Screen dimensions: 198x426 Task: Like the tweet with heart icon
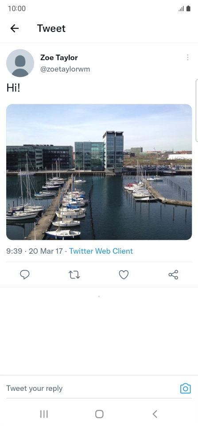[124, 275]
